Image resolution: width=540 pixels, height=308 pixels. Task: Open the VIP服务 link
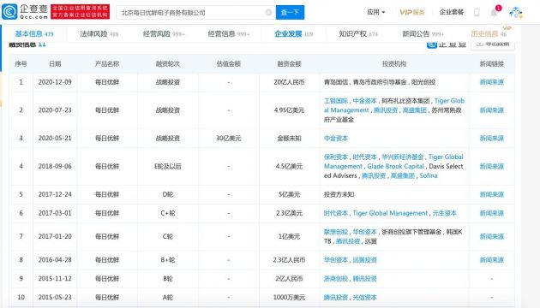[412, 12]
